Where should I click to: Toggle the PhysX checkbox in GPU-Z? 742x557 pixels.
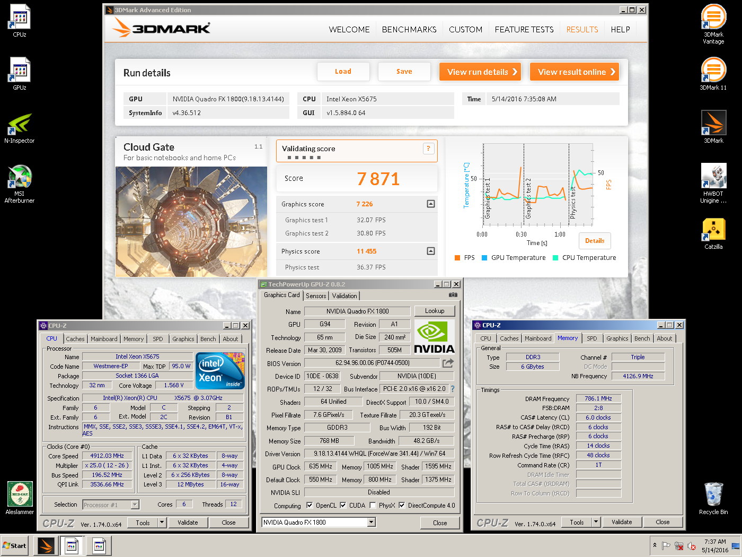(x=373, y=505)
